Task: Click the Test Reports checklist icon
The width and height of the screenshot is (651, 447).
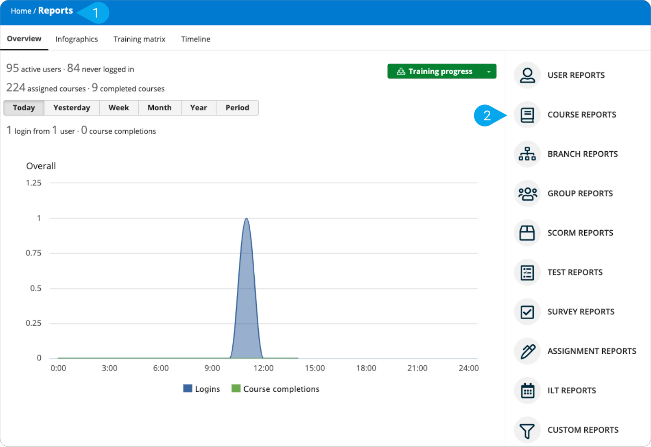Action: coord(527,273)
